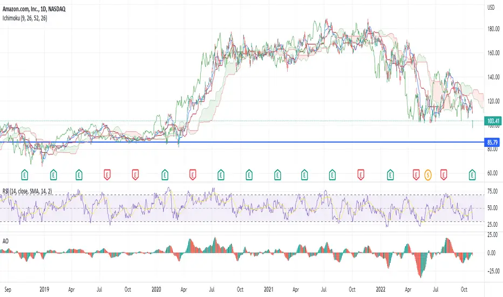Click the 60.00 price axis label
The height and width of the screenshot is (297, 503).
point(492,173)
